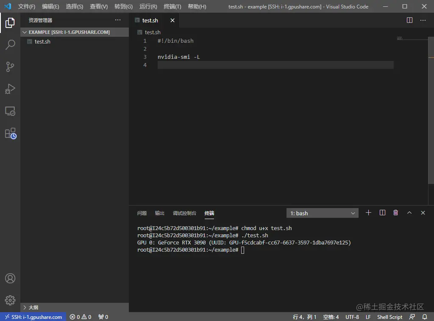Image resolution: width=434 pixels, height=321 pixels.
Task: Open errors and warnings problems indicator
Action: pyautogui.click(x=80, y=317)
